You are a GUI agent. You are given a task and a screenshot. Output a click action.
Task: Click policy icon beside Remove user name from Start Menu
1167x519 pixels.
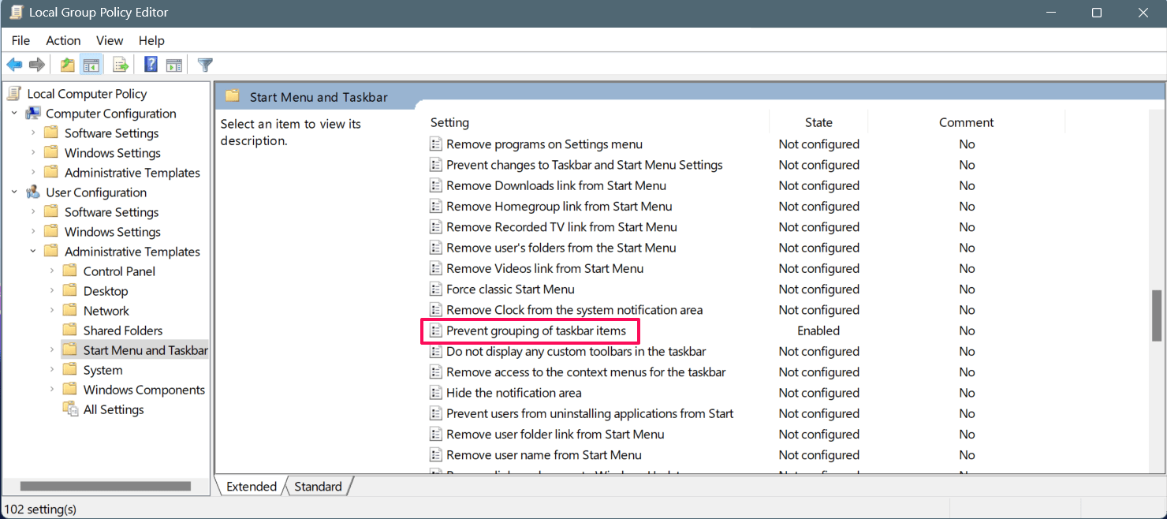pyautogui.click(x=436, y=455)
